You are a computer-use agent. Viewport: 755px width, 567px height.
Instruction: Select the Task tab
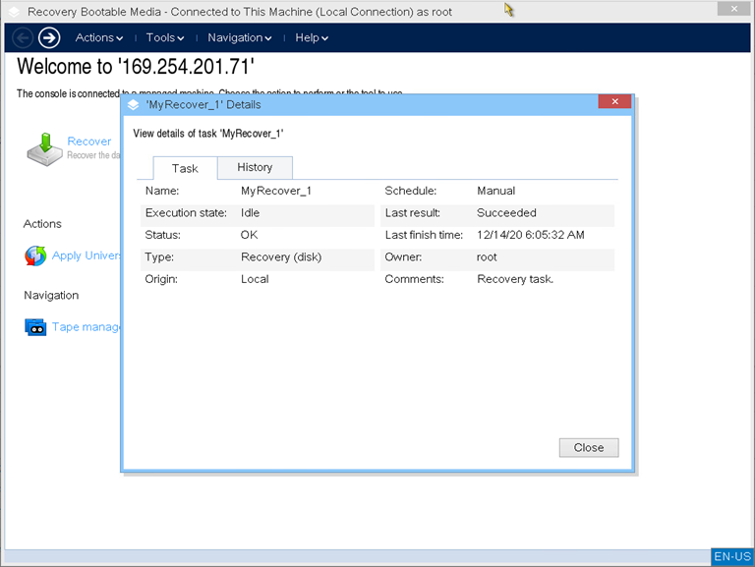(x=185, y=168)
